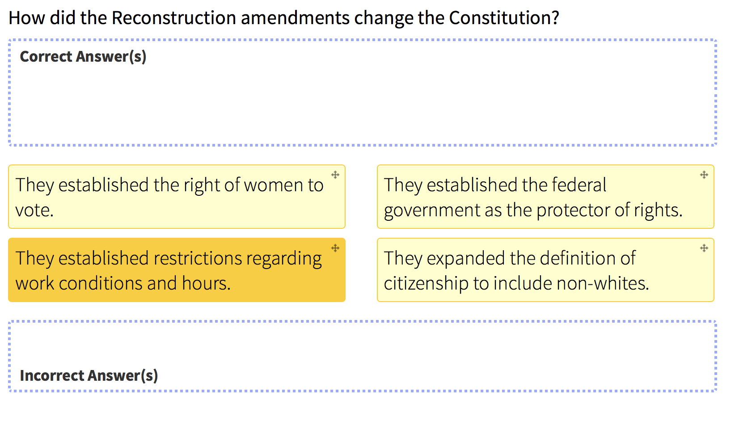Click the word 'Constitution?' in the question
Image resolution: width=735 pixels, height=429 pixels.
pos(504,18)
